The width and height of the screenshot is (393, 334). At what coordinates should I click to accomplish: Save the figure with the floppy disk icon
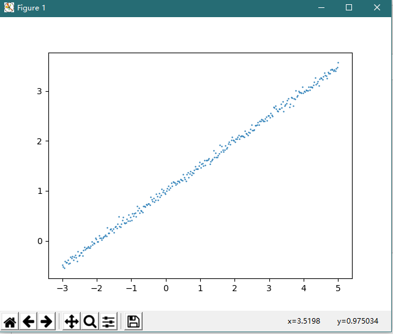133,322
